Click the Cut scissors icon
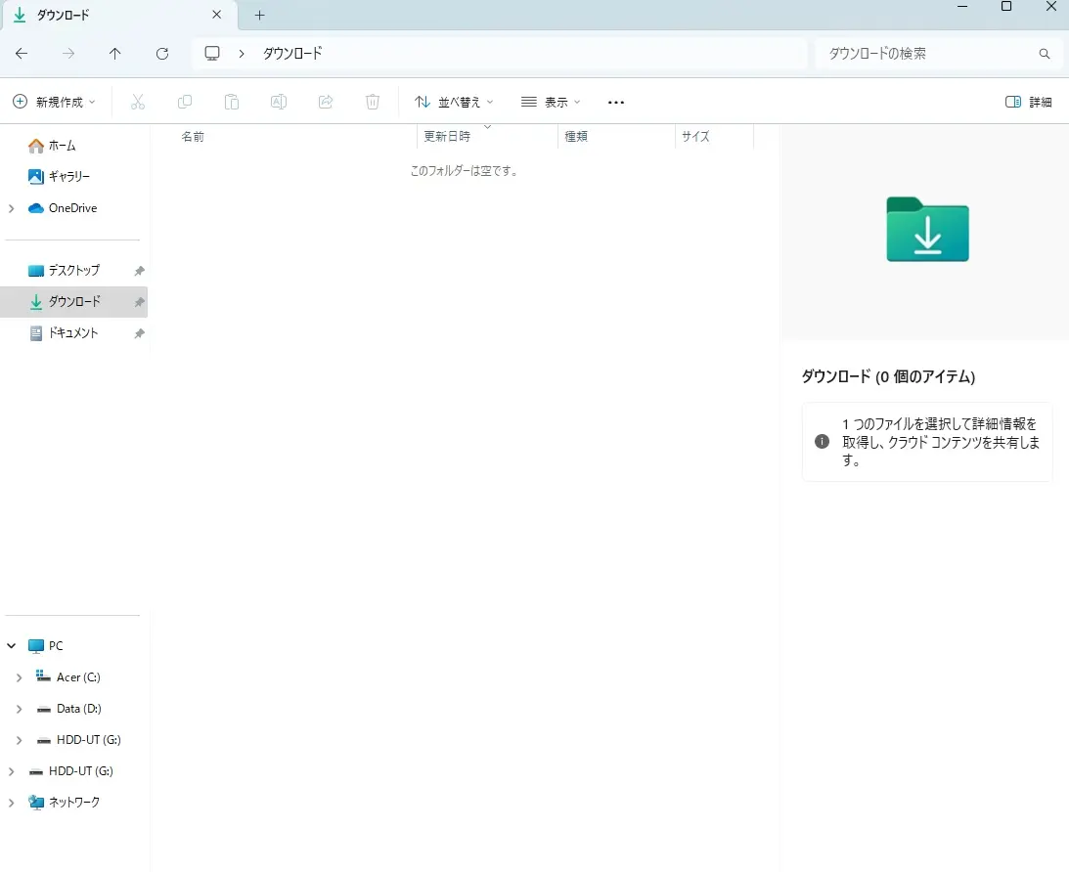The width and height of the screenshot is (1069, 872). coord(138,103)
